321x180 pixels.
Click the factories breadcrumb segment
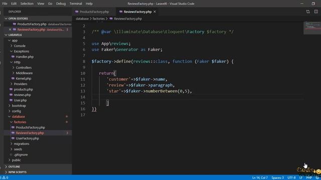click(98, 19)
